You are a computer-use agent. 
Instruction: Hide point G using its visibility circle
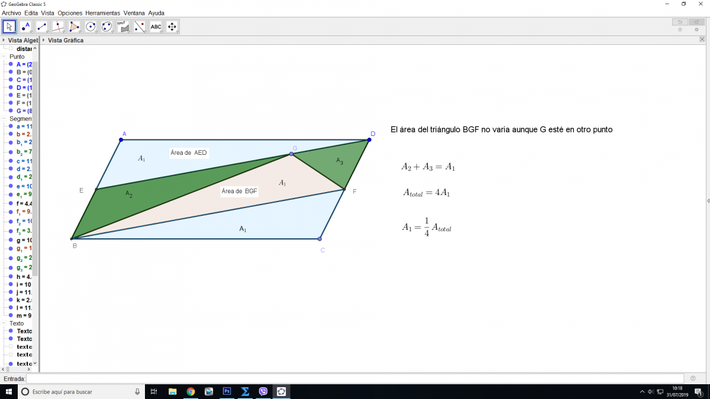(11, 111)
